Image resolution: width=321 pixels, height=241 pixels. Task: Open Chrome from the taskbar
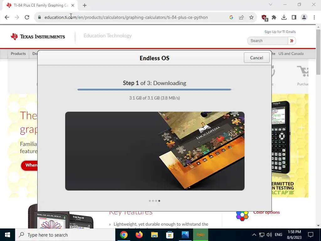(x=124, y=235)
